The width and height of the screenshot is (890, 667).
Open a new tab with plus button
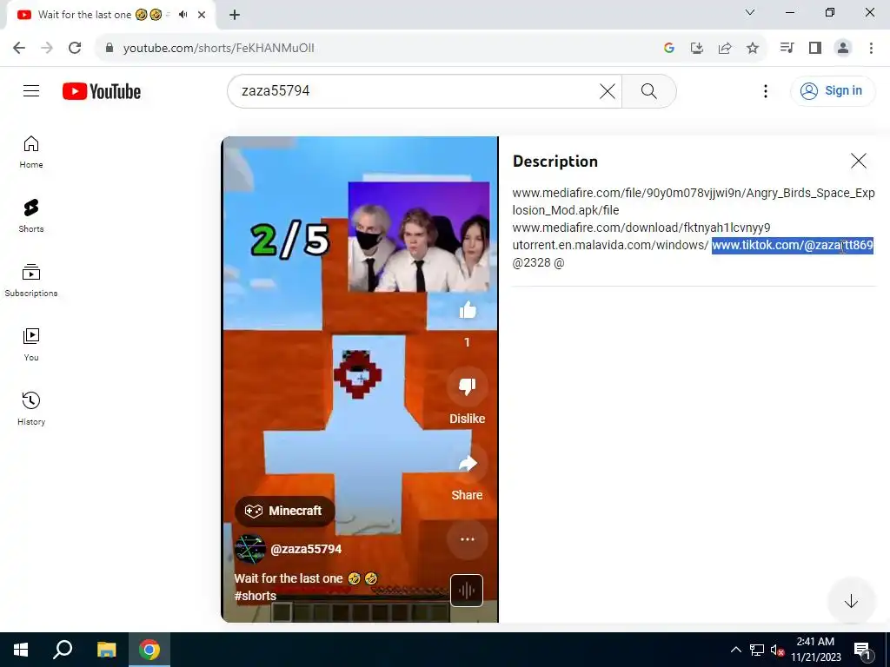pyautogui.click(x=235, y=15)
